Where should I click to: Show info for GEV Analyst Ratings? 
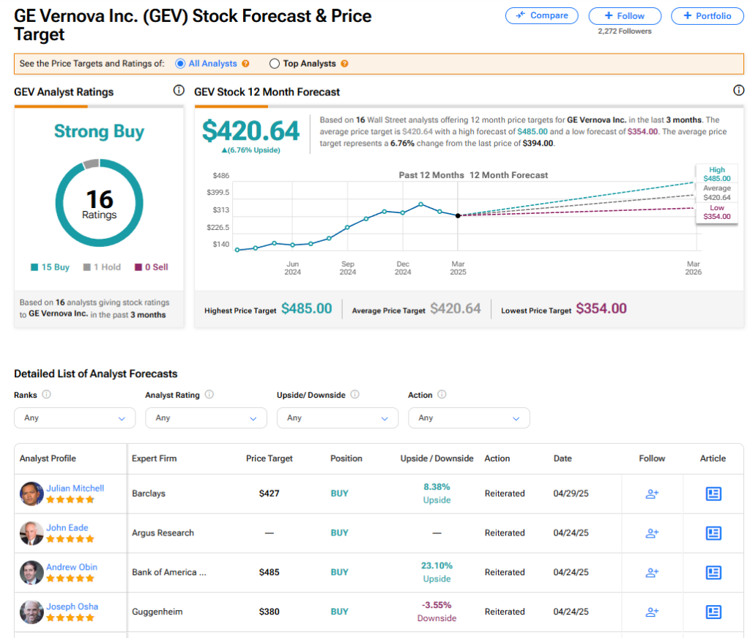[x=179, y=90]
